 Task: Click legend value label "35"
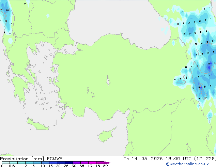(82, 166)
